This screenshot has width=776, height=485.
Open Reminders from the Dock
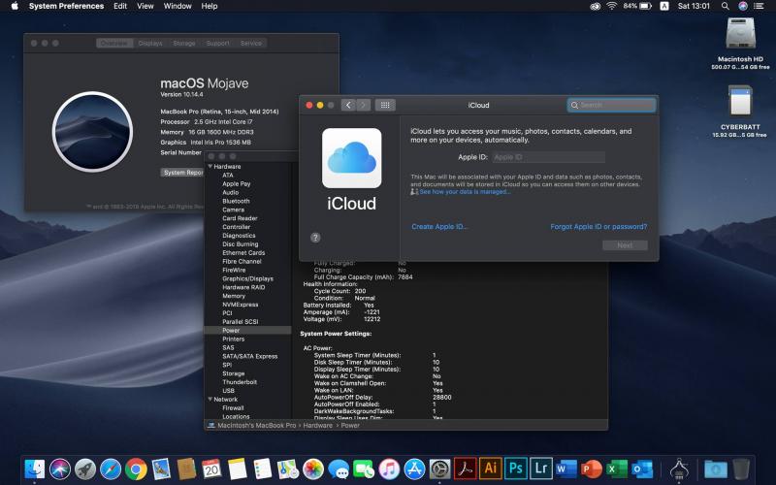[x=263, y=469]
